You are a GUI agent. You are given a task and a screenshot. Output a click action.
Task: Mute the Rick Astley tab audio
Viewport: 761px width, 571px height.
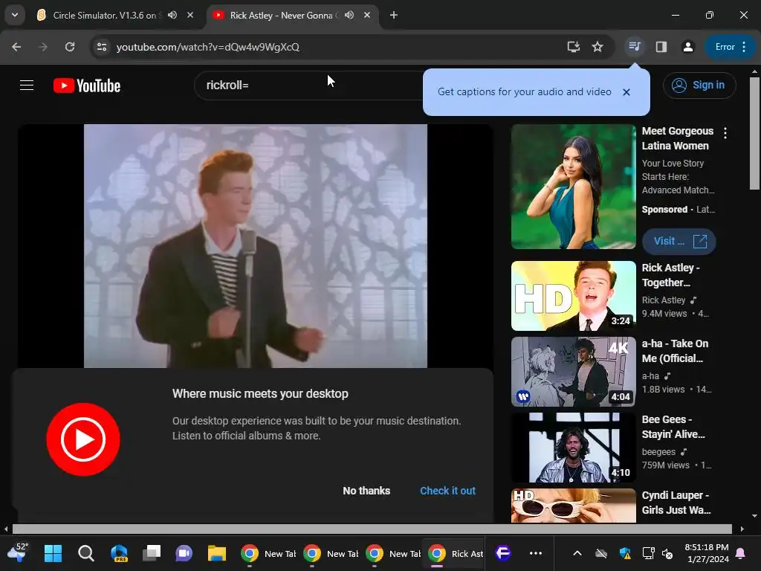click(x=349, y=15)
